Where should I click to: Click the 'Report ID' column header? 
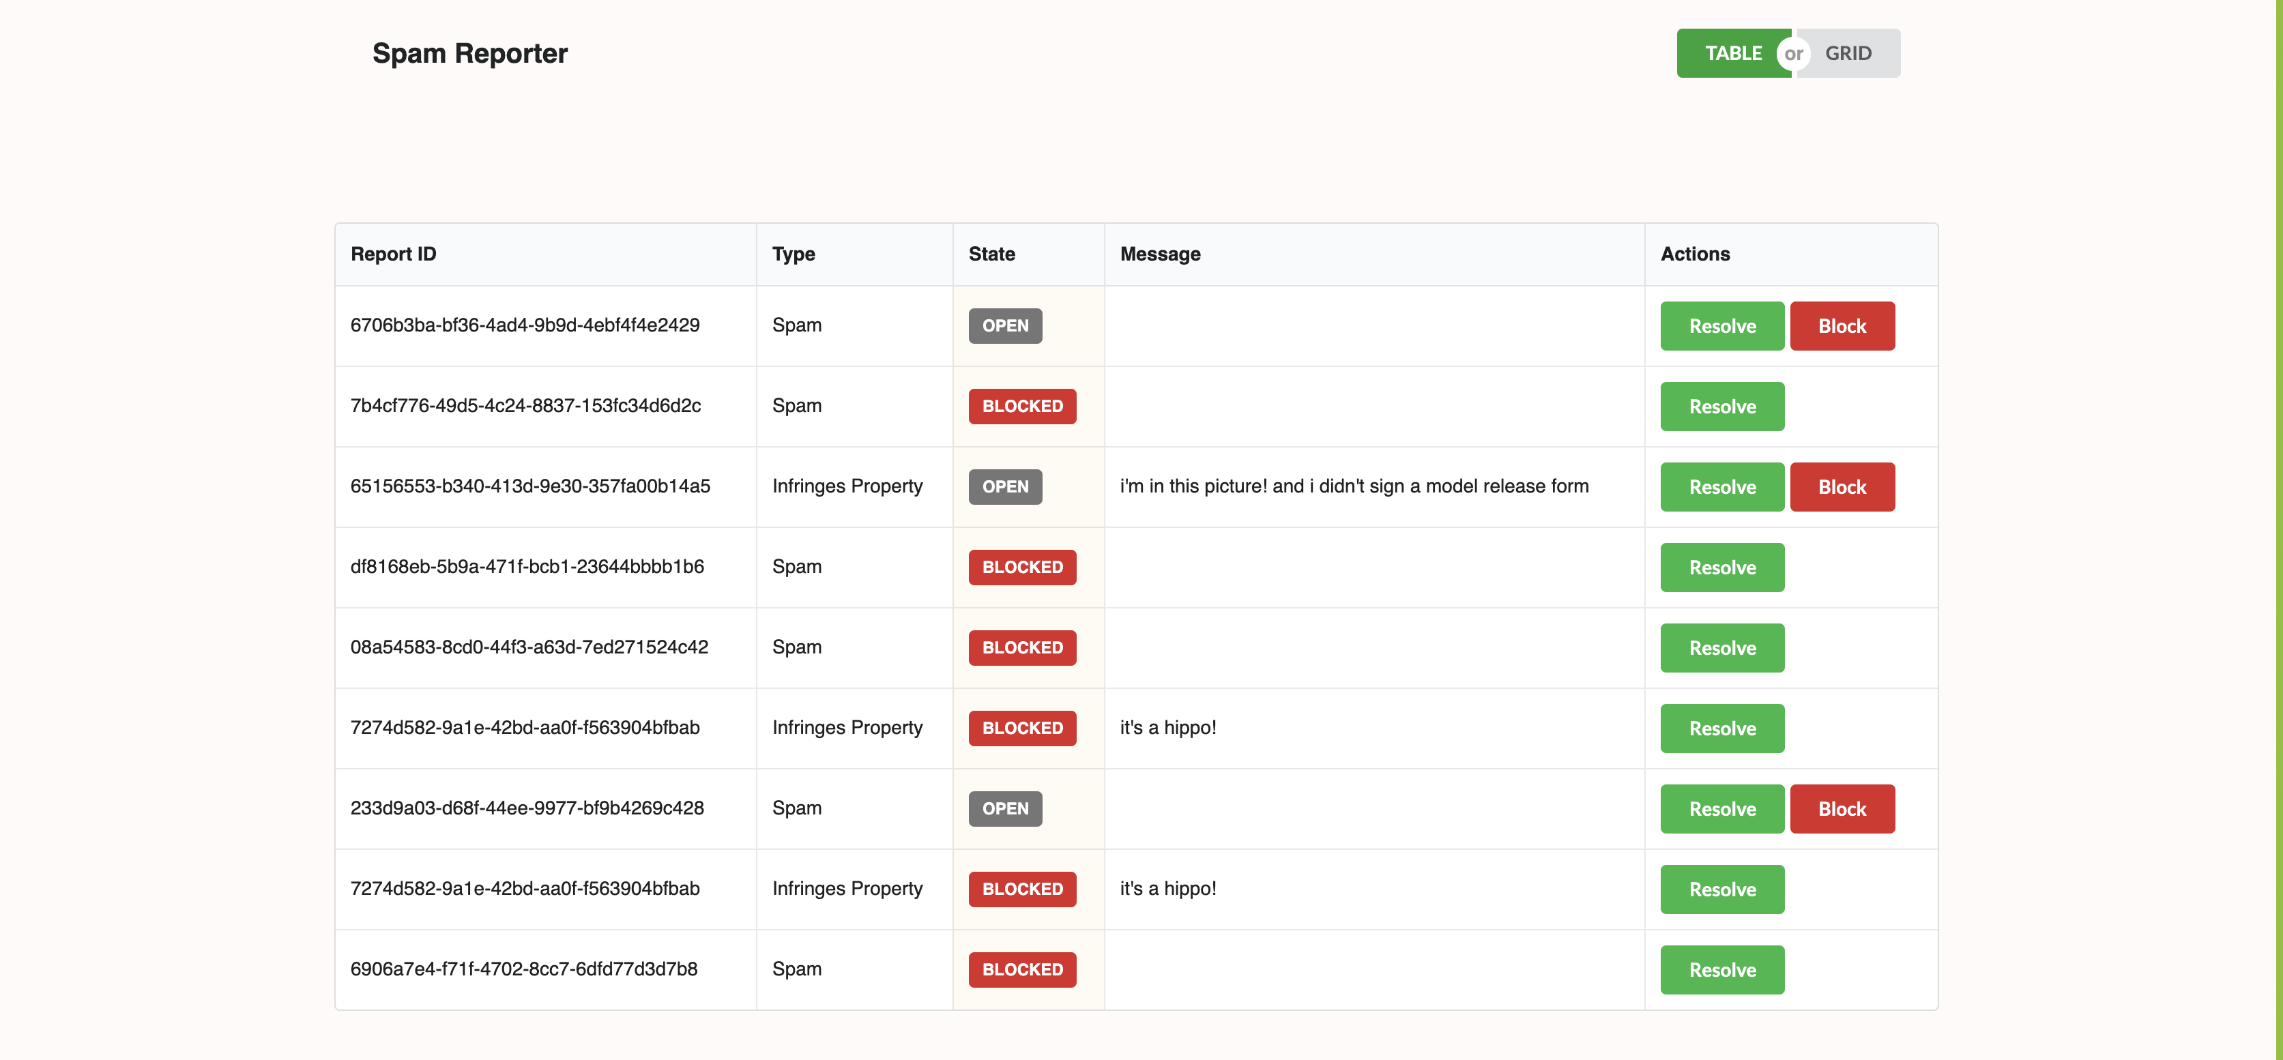[x=392, y=254]
